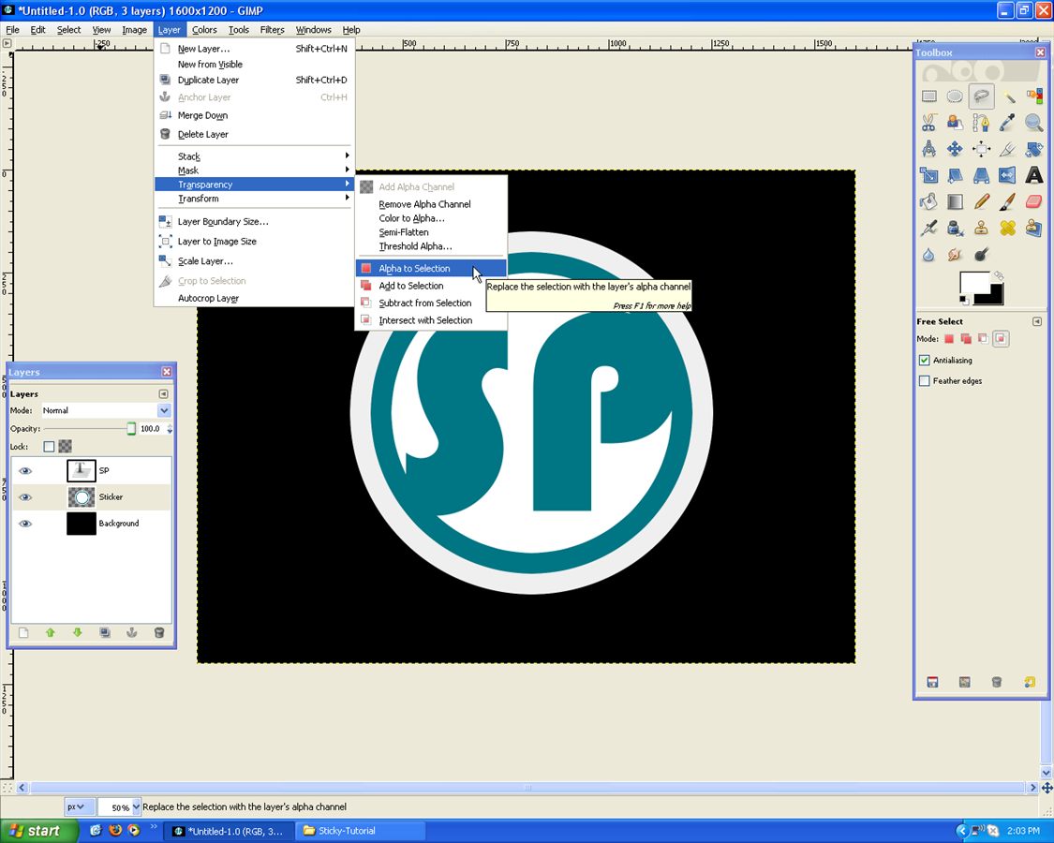Open the zoom 50% dropdown

pyautogui.click(x=136, y=806)
